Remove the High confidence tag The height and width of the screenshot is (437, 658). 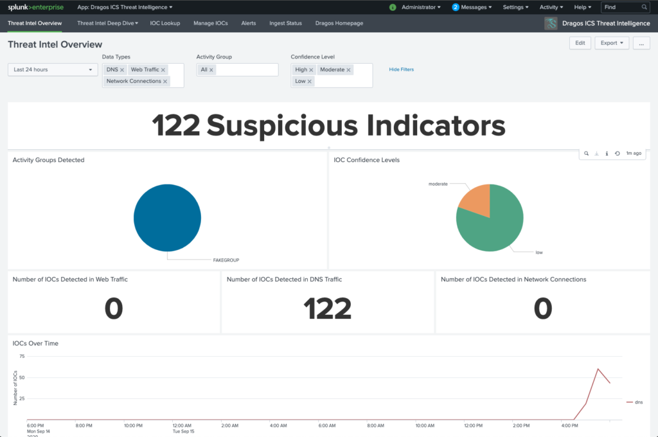pos(311,70)
